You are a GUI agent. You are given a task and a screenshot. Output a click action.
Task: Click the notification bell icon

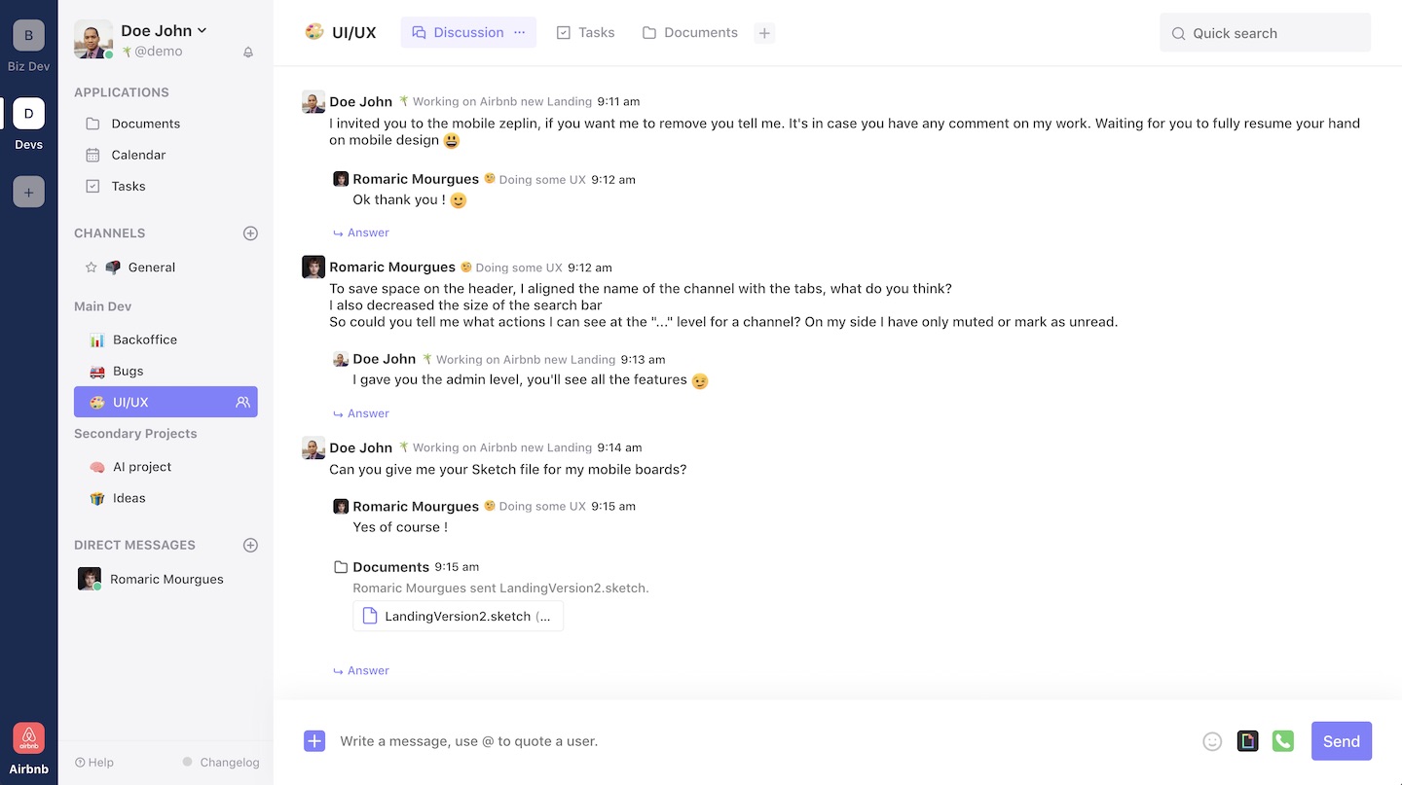click(x=248, y=53)
